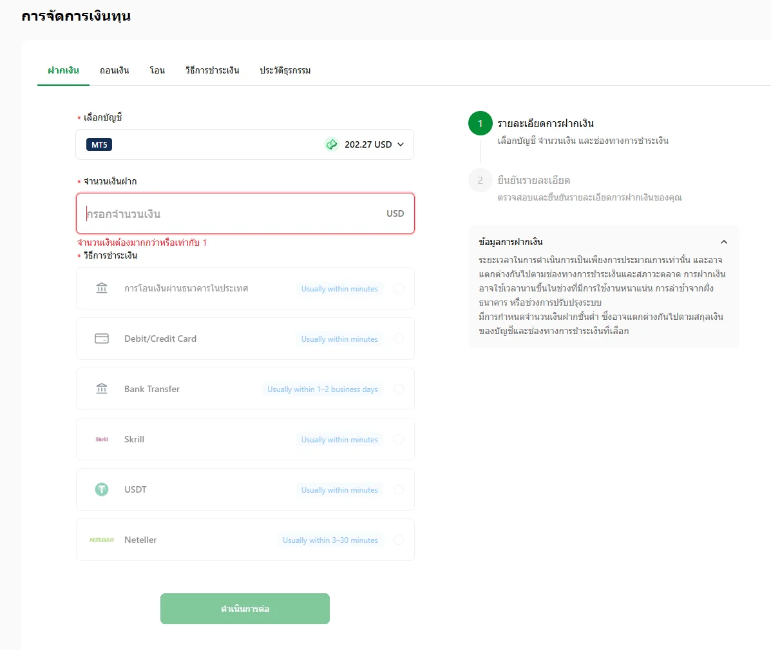
Task: Click the domestic bank transfer icon
Action: (x=102, y=288)
